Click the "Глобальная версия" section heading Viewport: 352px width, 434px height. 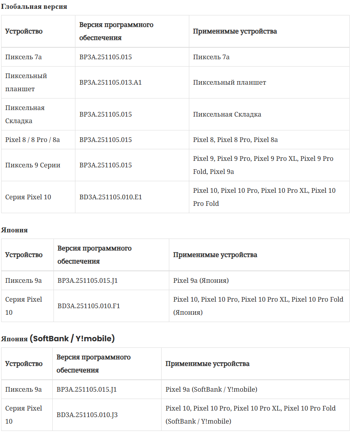coord(34,7)
